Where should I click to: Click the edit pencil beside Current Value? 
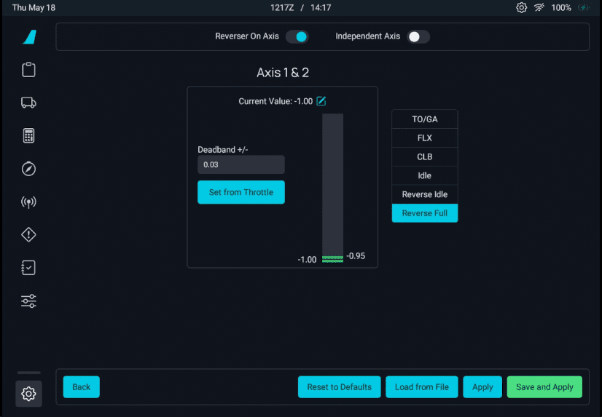click(x=321, y=101)
